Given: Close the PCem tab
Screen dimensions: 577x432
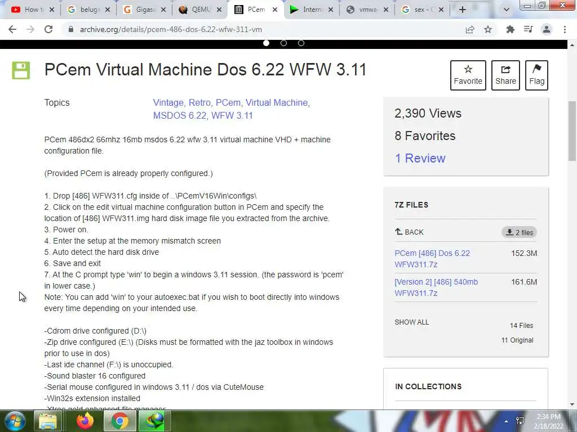Looking at the screenshot, I should click(275, 10).
